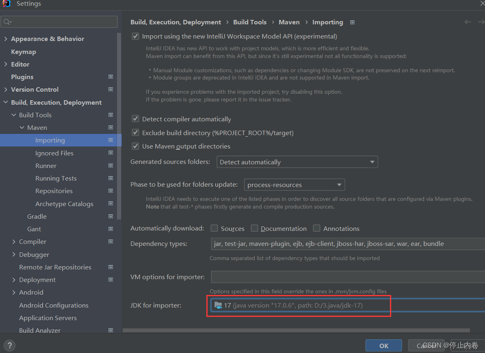Click the project-level icon beside Ignored Files
The height and width of the screenshot is (353, 485).
[111, 153]
